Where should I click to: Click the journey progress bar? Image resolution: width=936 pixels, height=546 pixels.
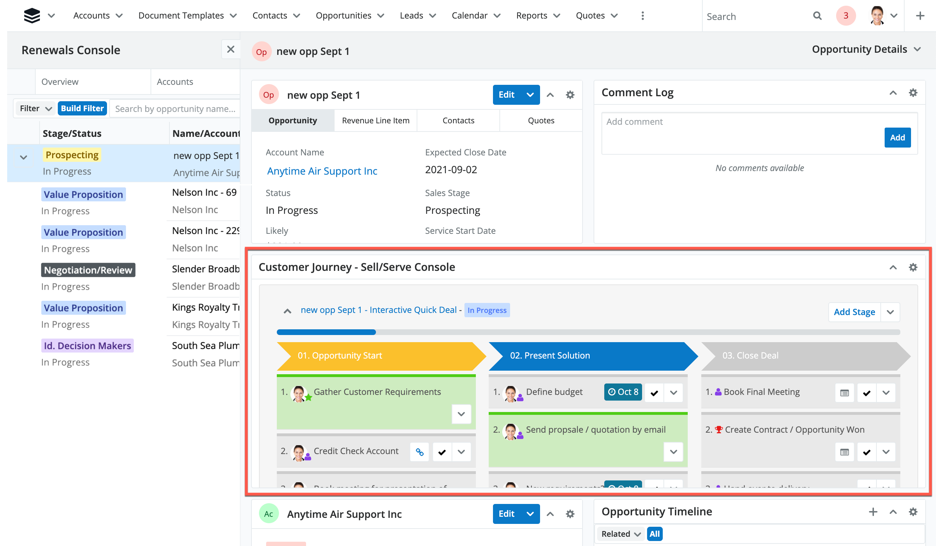588,332
